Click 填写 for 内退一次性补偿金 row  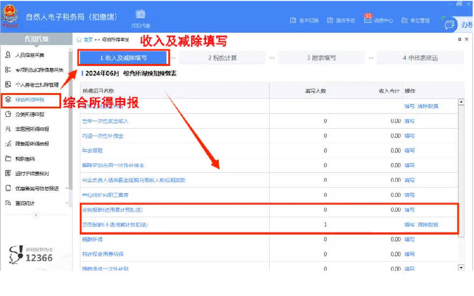pos(409,136)
